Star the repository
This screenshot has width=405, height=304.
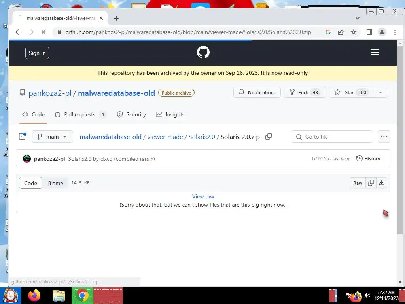coord(352,93)
